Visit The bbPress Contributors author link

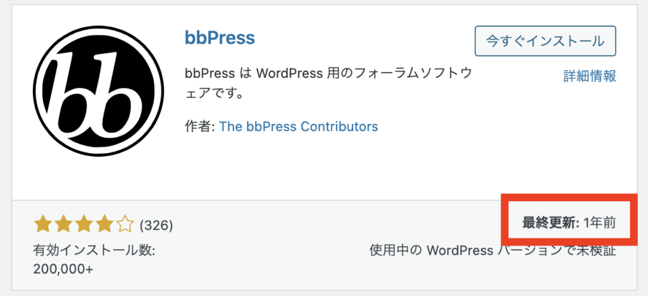(299, 126)
